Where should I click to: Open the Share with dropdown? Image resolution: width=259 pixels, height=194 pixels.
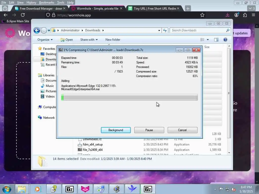[89, 40]
